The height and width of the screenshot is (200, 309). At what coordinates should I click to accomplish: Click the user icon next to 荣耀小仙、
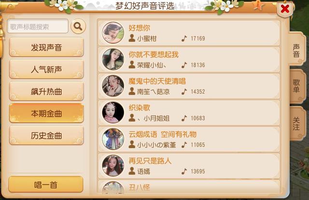click(x=132, y=65)
